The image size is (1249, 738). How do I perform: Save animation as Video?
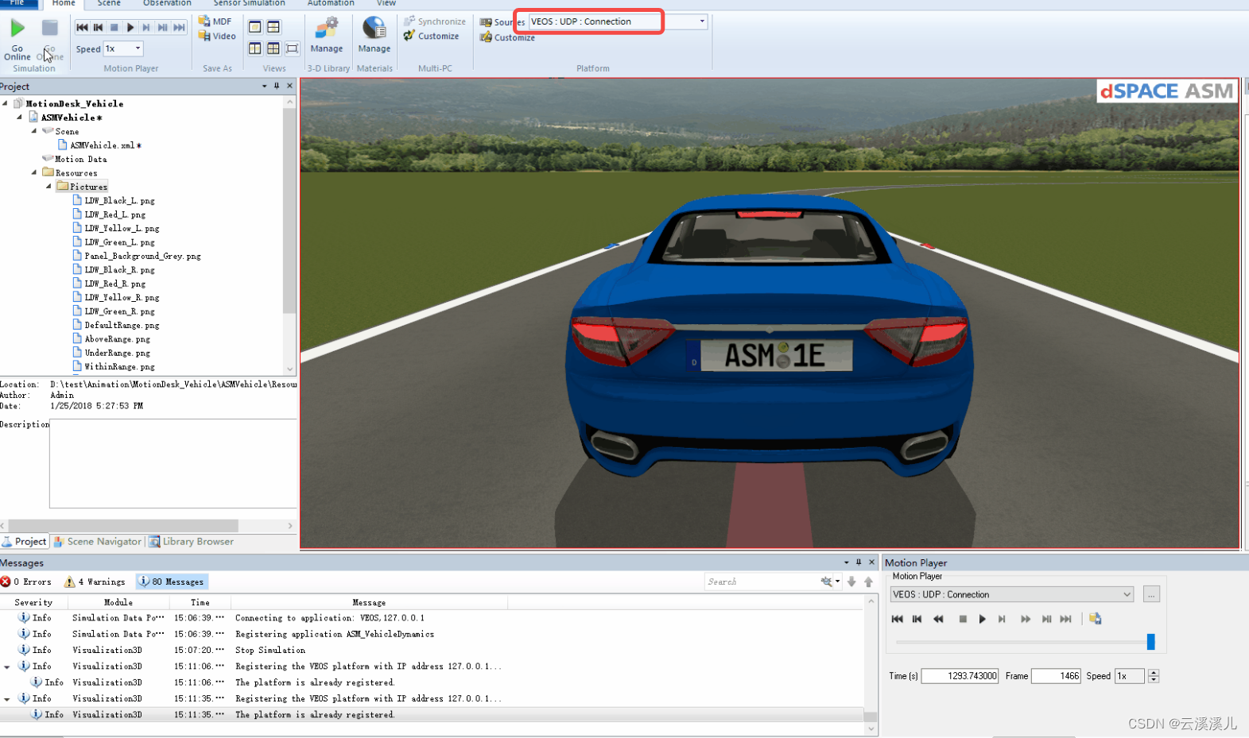tap(217, 36)
